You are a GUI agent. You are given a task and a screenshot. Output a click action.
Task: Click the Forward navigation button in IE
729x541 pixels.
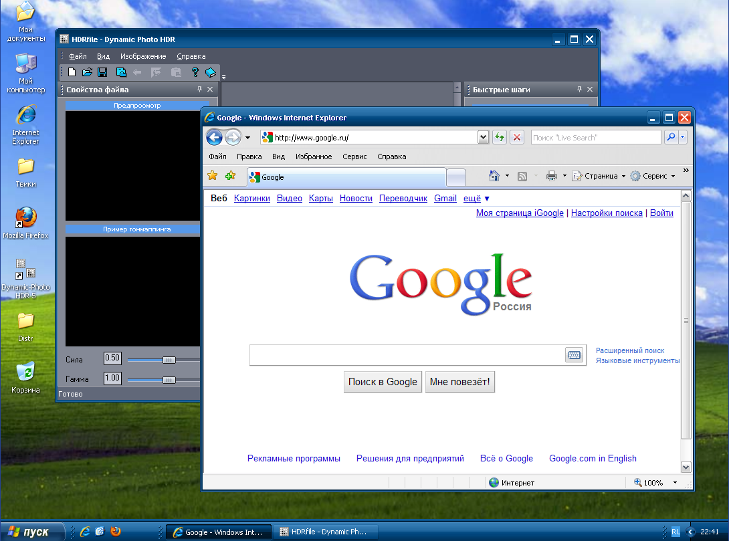point(233,137)
